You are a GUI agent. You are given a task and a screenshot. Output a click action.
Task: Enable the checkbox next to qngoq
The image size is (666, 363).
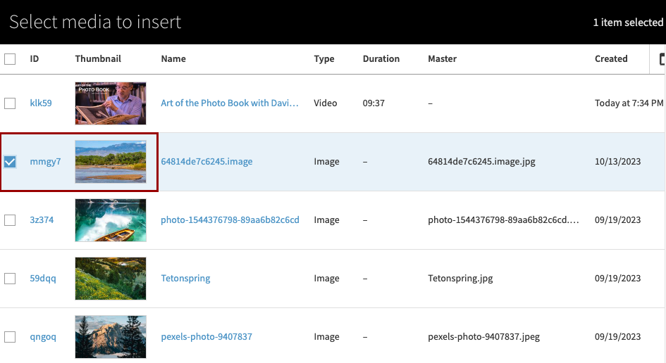point(10,337)
